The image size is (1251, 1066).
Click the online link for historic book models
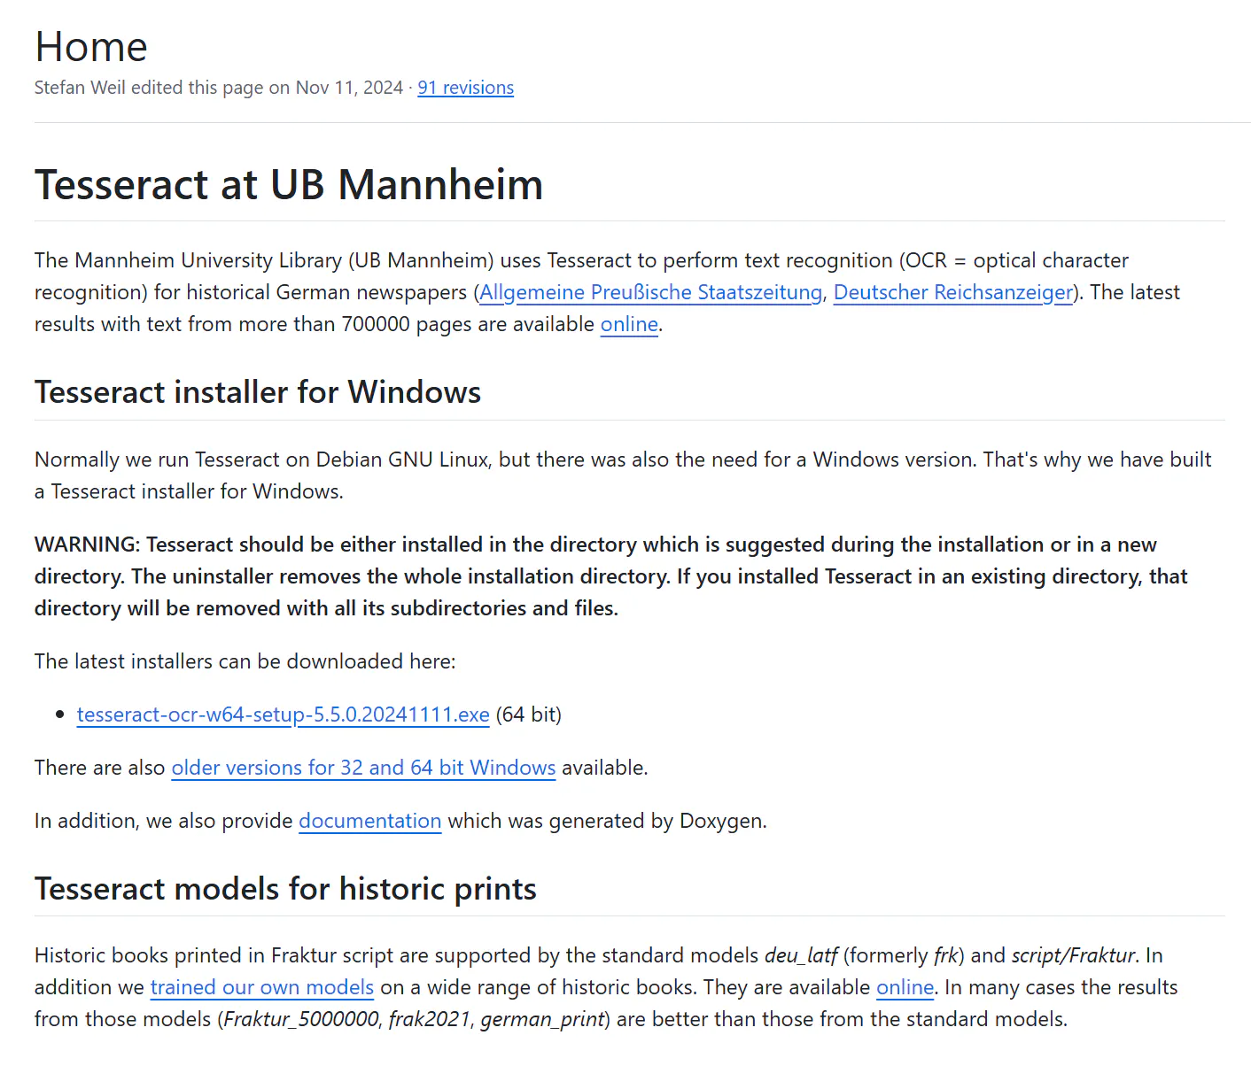905,987
